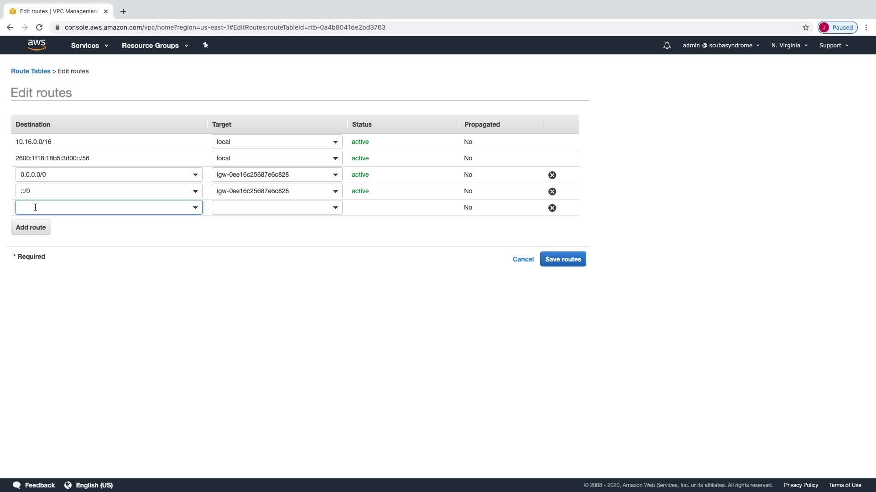Click Chrome back arrow
This screenshot has width=876, height=492.
[x=10, y=27]
